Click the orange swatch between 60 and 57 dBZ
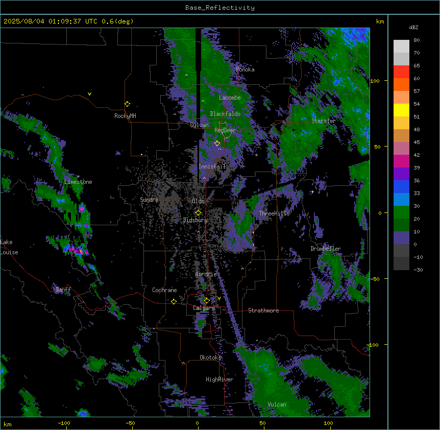This screenshot has width=440, height=430. click(401, 84)
